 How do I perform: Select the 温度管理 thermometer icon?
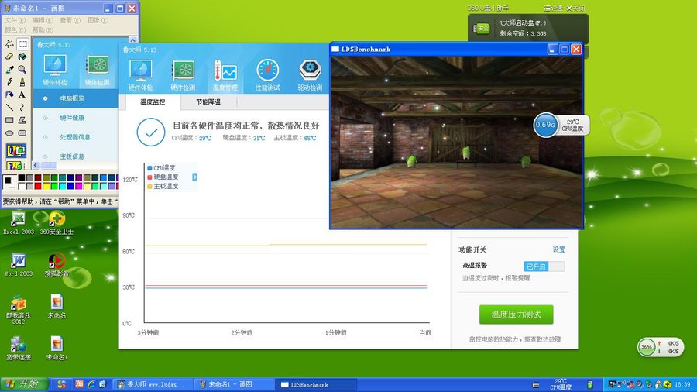point(225,75)
